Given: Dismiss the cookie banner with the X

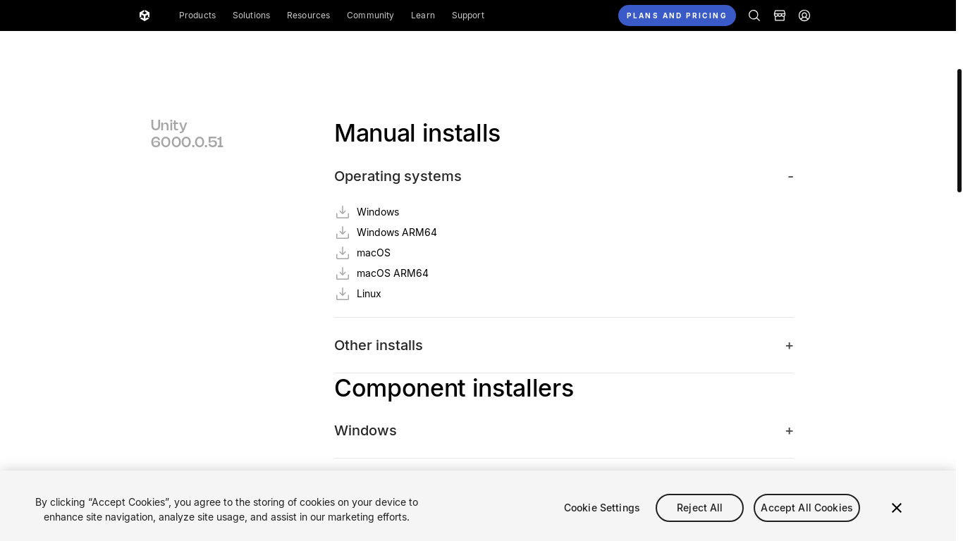Looking at the screenshot, I should tap(897, 508).
